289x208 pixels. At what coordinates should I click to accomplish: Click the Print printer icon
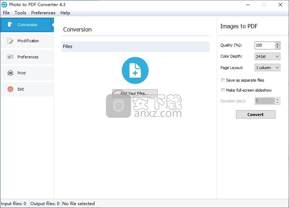(10, 73)
